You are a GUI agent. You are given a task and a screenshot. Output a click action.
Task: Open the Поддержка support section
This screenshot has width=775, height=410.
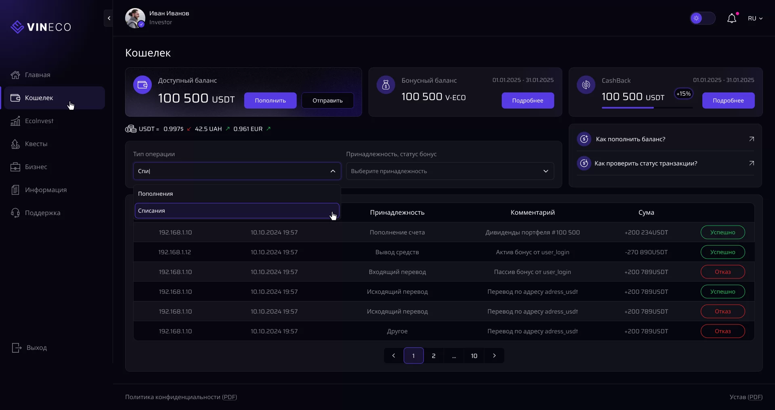pyautogui.click(x=42, y=213)
